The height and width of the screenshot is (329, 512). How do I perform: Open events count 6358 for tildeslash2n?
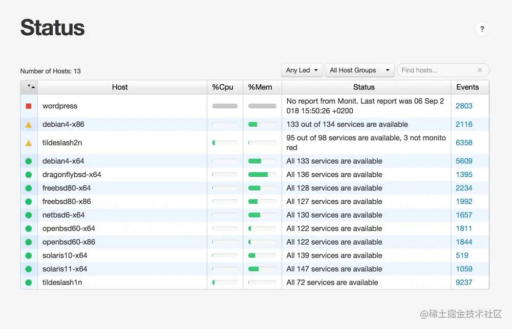tap(464, 143)
